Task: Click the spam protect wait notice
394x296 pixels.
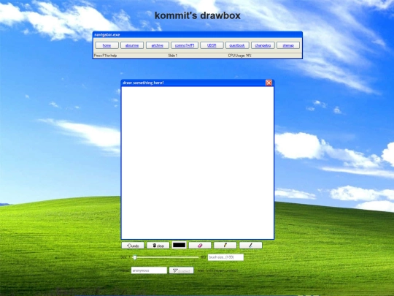Action: click(x=217, y=270)
